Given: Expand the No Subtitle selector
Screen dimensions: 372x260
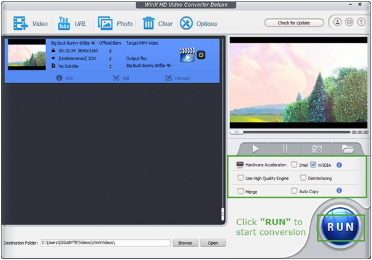Looking at the screenshot, I should (110, 65).
